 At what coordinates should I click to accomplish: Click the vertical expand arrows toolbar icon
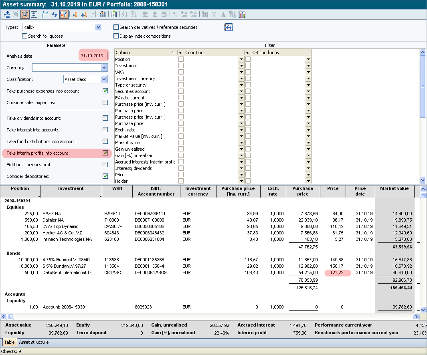tap(34, 14)
